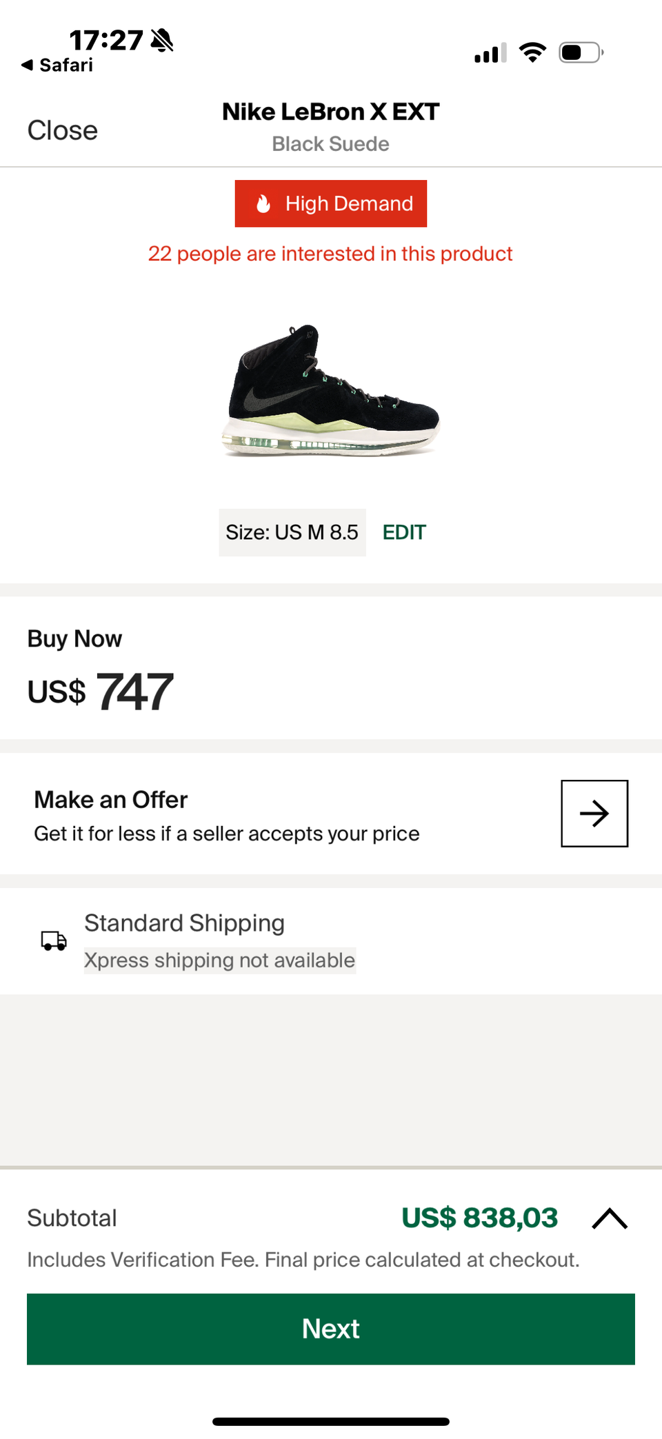
Task: Tap EDIT to change shoe size
Action: 404,532
